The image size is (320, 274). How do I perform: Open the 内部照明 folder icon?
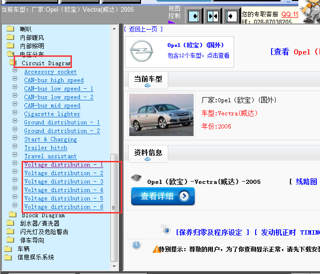tap(10, 46)
